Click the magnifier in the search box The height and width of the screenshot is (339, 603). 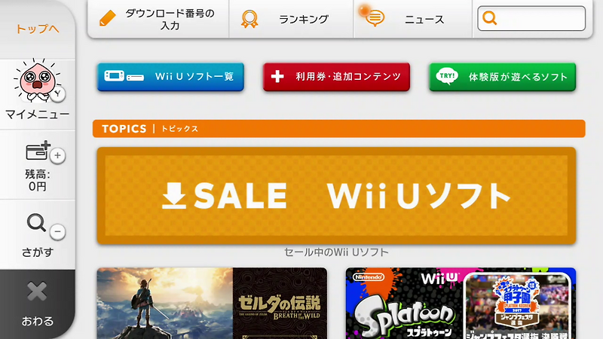click(489, 18)
